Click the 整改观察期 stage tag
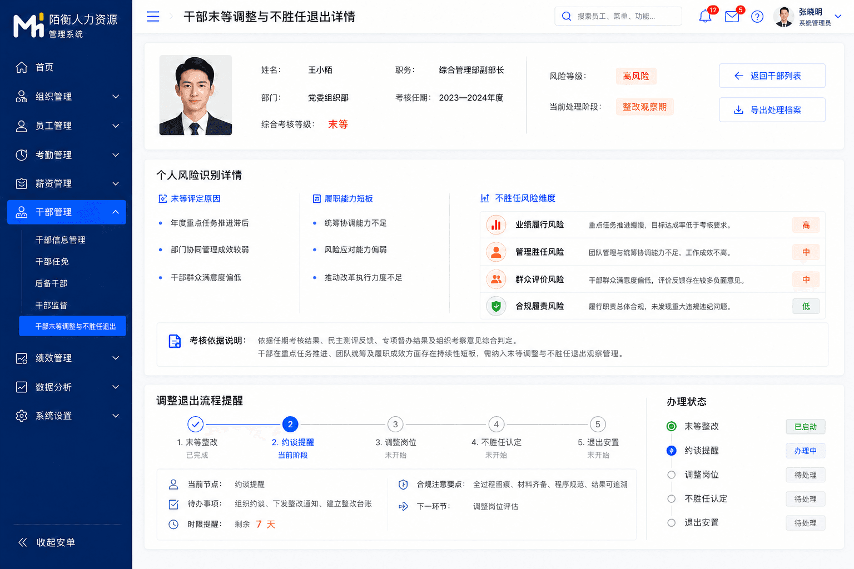This screenshot has width=854, height=569. (x=644, y=107)
